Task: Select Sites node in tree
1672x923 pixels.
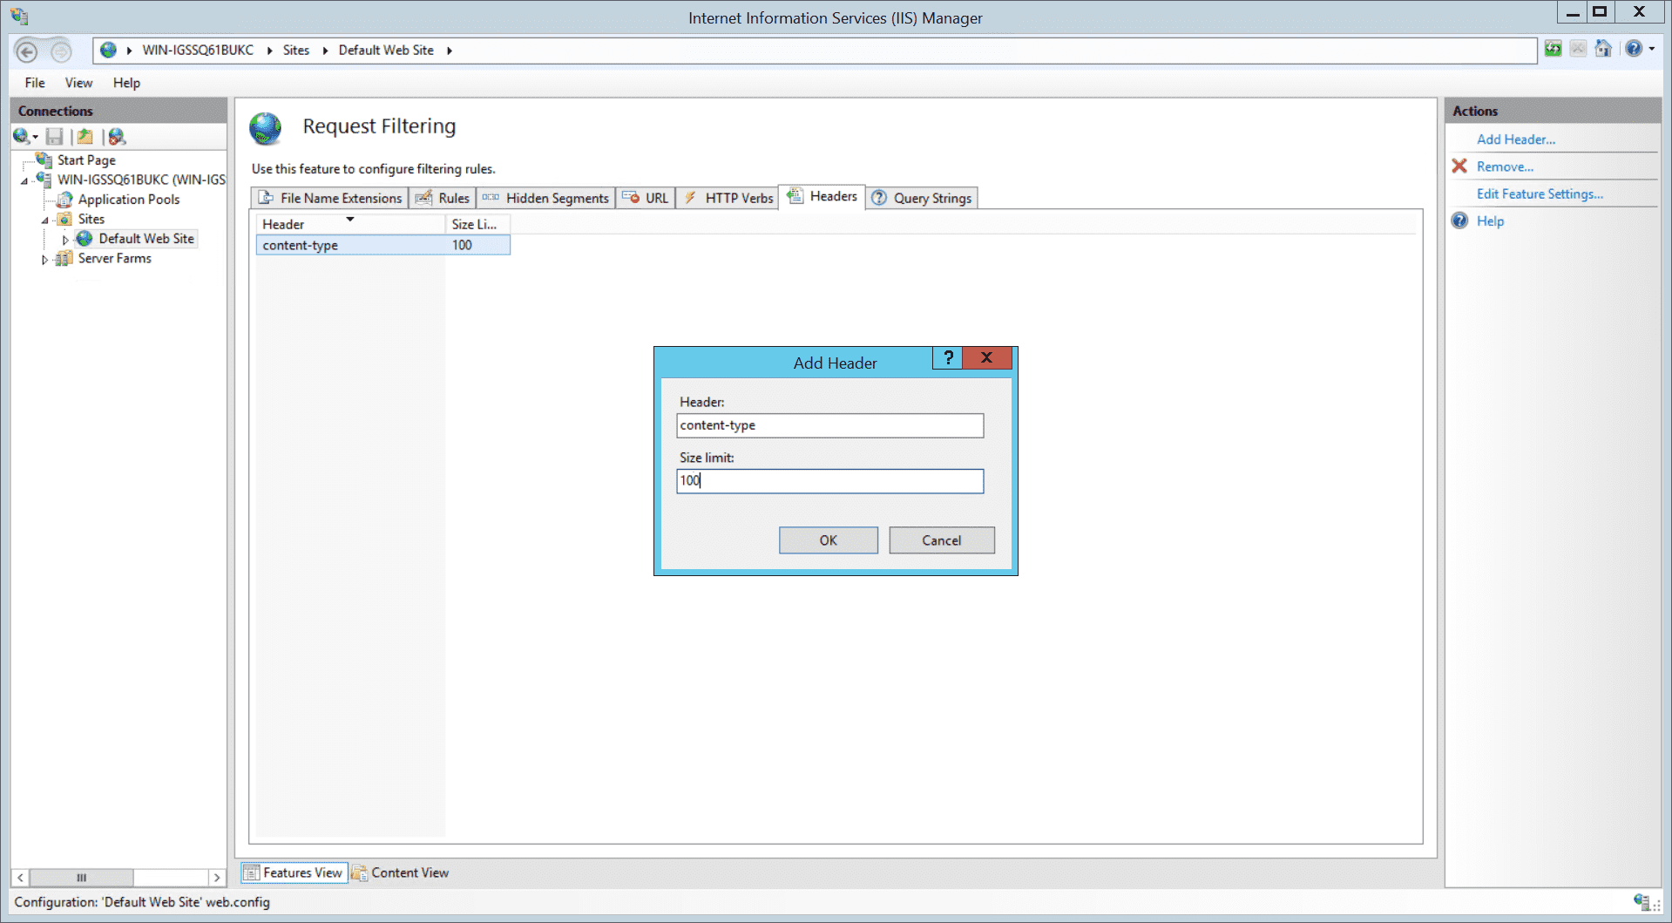Action: [x=91, y=220]
